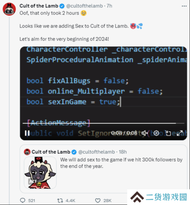Open the Cult of the Lamb display name
Viewport: 190px width, 205px height.
39,6
